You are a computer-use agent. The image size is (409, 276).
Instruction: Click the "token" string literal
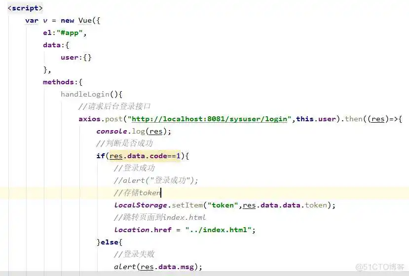click(x=223, y=206)
